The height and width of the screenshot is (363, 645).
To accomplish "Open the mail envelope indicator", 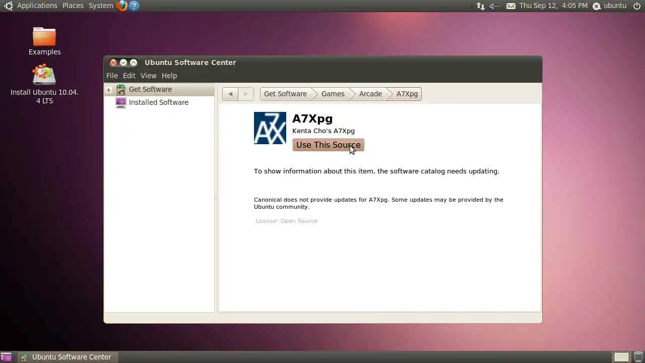I will coord(511,6).
